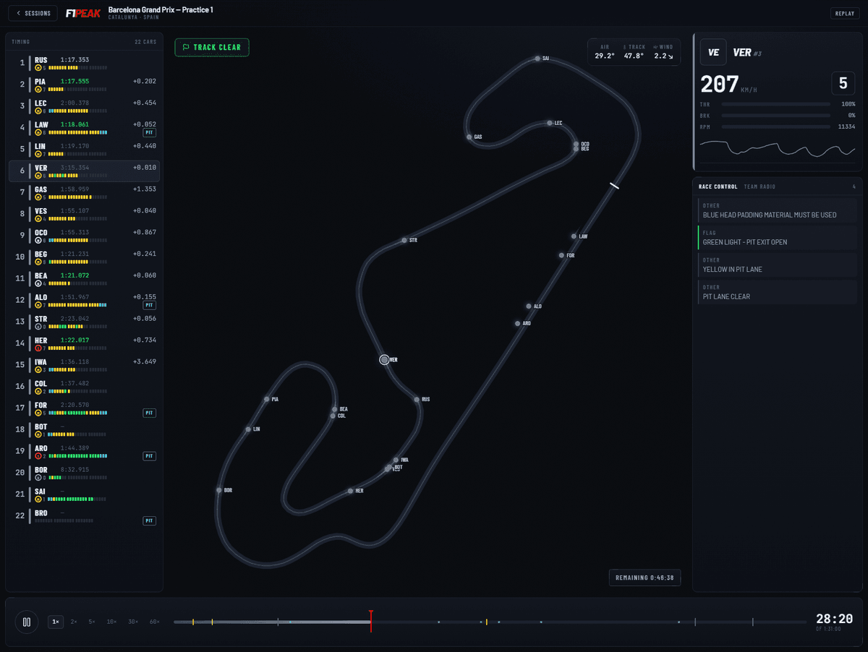Viewport: 868px width, 652px height.
Task: Click the yellow marker mid-timeline
Action: pos(486,622)
